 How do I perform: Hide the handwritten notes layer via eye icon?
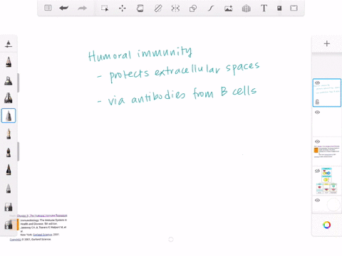[x=317, y=82]
